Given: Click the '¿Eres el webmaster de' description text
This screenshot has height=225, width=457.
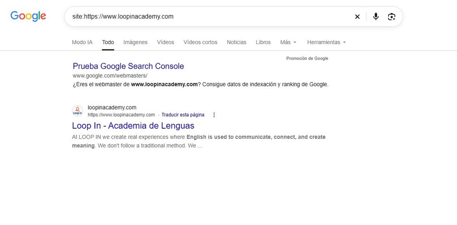Looking at the screenshot, I should pyautogui.click(x=200, y=85).
